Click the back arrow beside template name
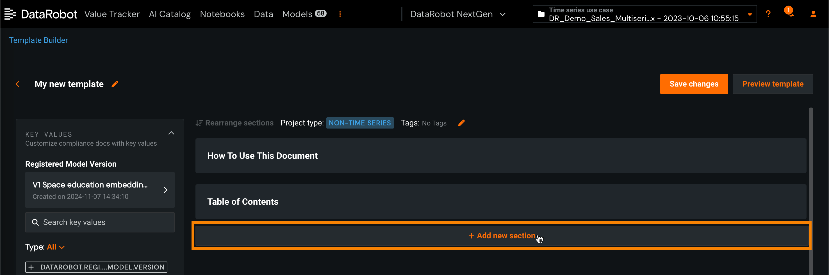This screenshot has width=829, height=275. pos(18,84)
